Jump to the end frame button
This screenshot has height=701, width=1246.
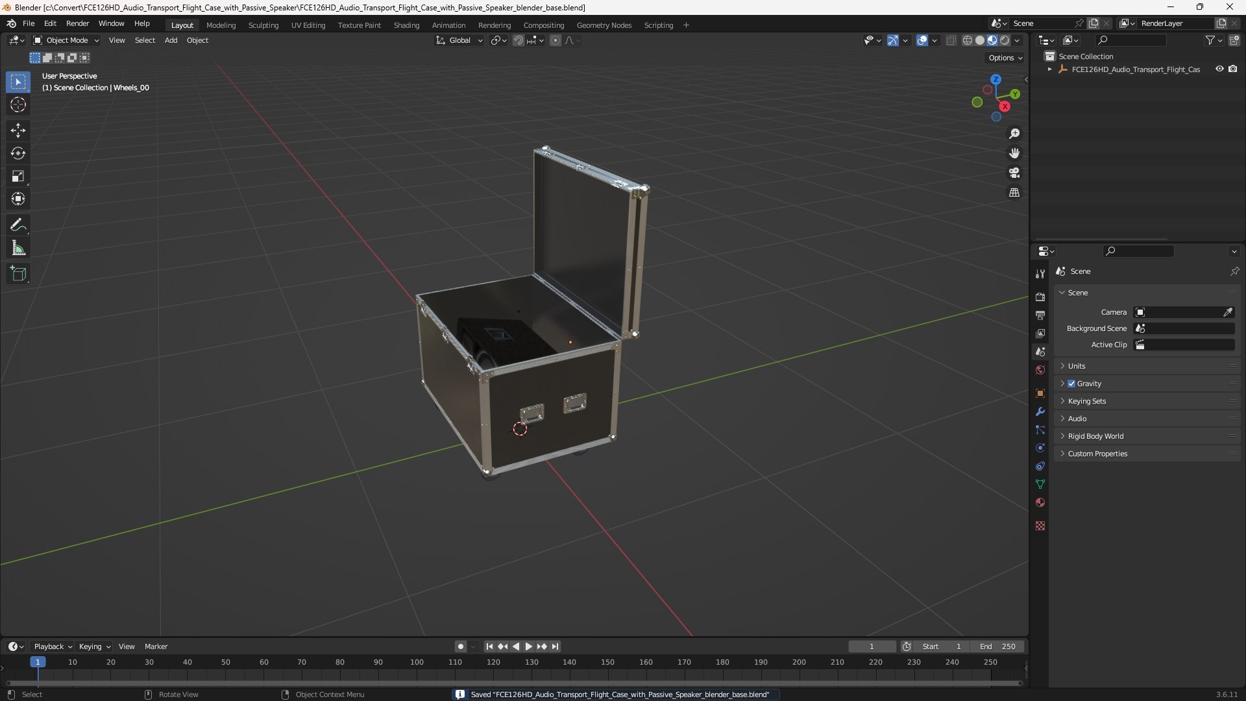coord(556,646)
